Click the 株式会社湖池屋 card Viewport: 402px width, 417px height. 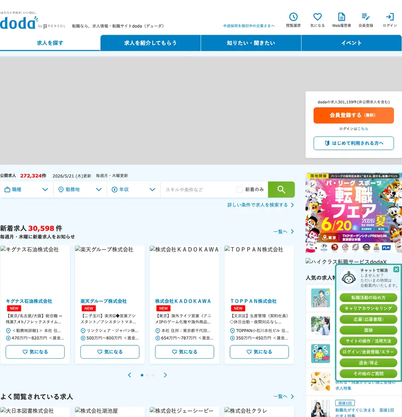[x=110, y=412]
